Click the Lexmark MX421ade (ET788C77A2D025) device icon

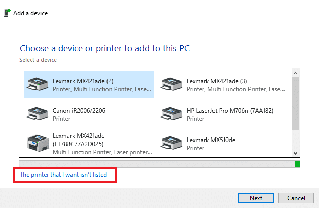(x=37, y=143)
